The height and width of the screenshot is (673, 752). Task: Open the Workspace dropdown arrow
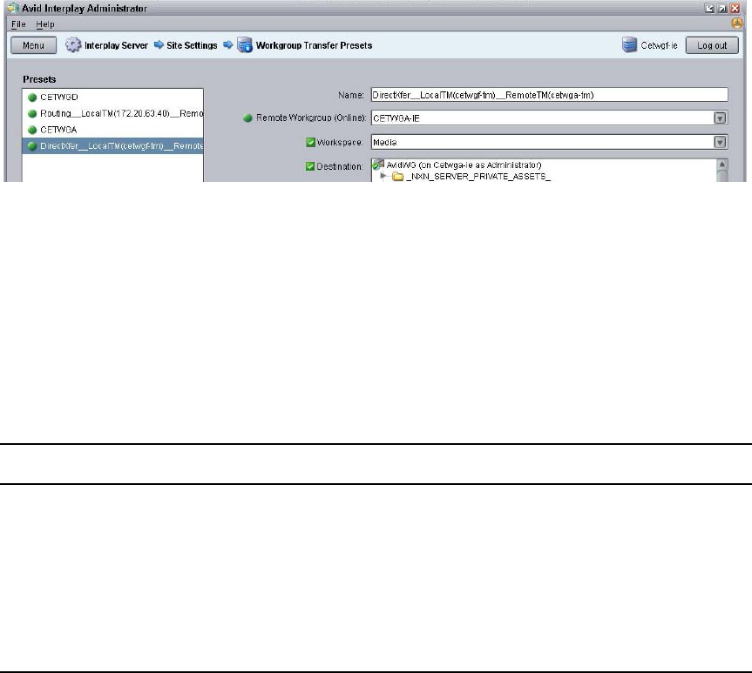720,142
